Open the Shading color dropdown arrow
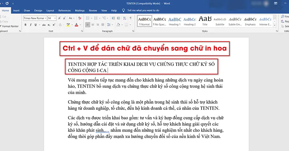The image size is (289, 151). [x=122, y=25]
